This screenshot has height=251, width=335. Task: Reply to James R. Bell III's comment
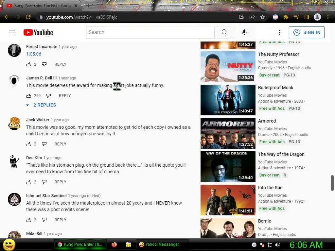pyautogui.click(x=65, y=96)
